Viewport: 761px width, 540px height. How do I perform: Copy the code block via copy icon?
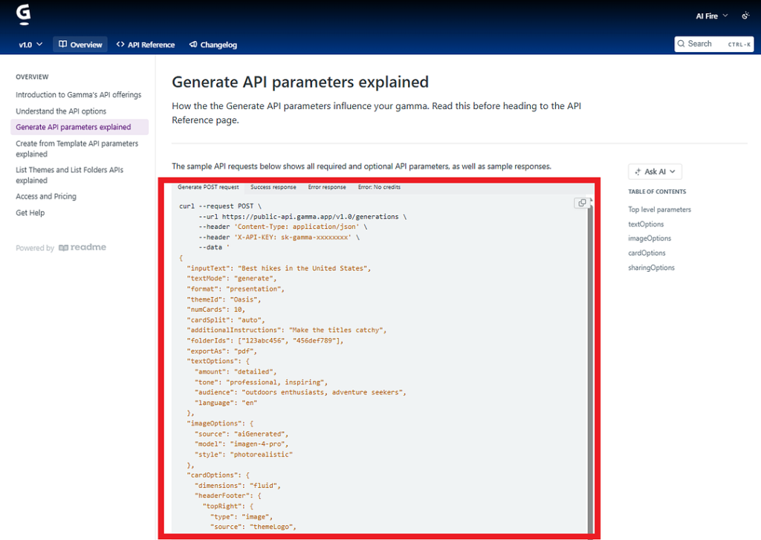[581, 203]
